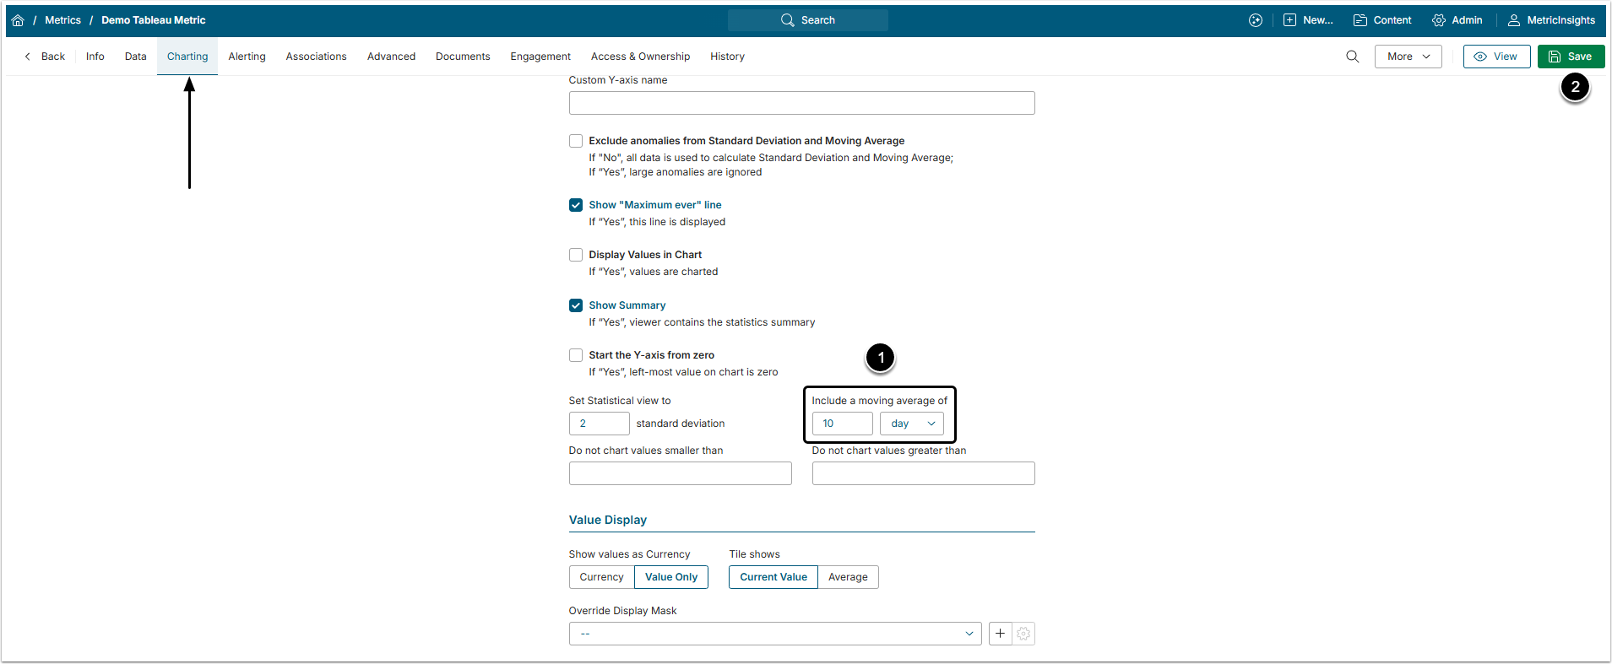The width and height of the screenshot is (1612, 664).
Task: Open the Access & Ownership tab
Action: point(640,57)
